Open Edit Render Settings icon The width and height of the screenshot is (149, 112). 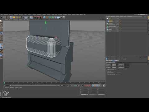coord(41,17)
